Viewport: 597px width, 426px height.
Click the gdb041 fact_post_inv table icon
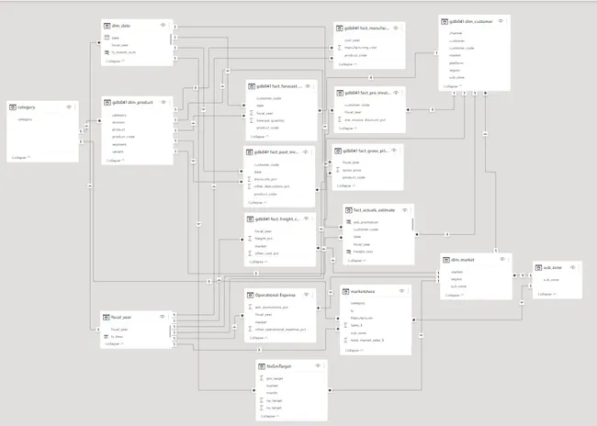pyautogui.click(x=250, y=152)
